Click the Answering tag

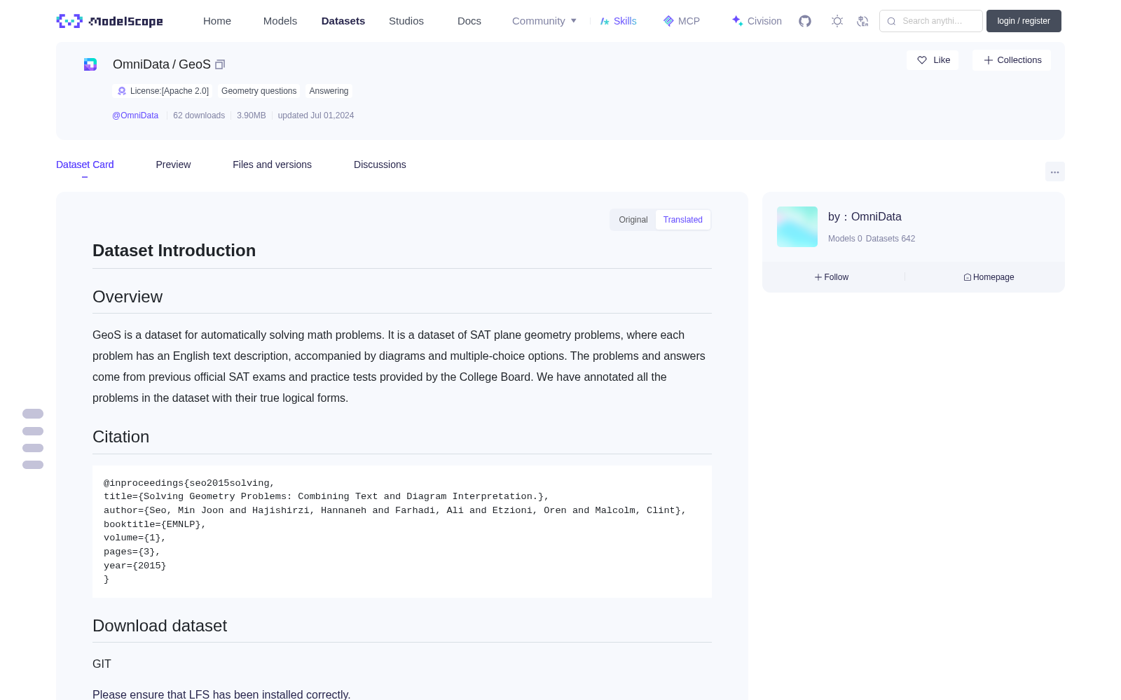(x=329, y=91)
